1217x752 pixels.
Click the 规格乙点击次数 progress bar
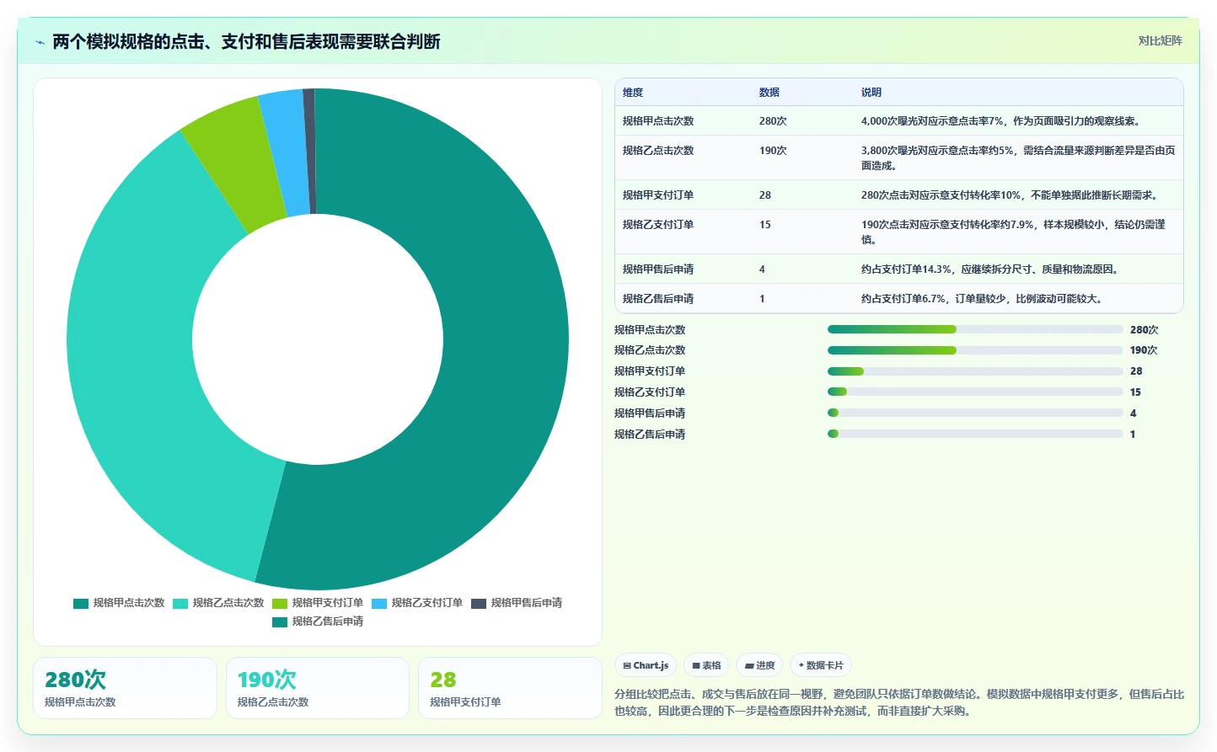(x=975, y=350)
